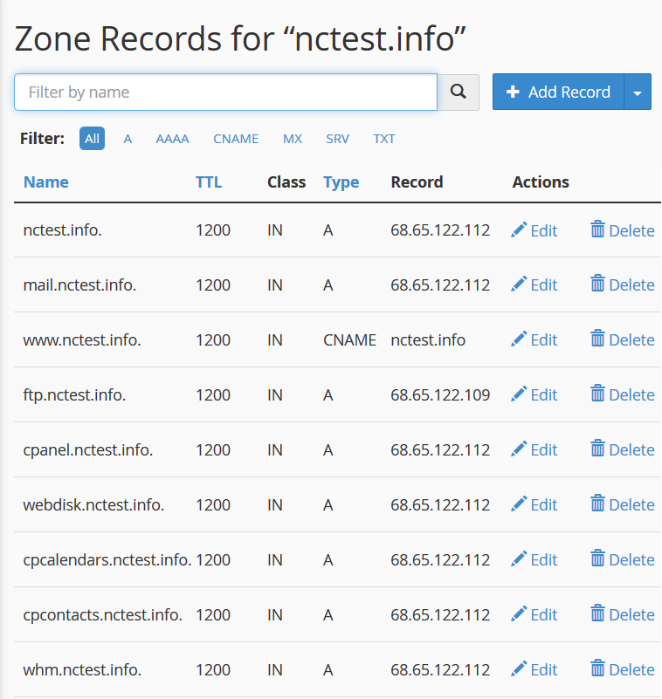Click trash icon on ftp.nctest.info. row
Image resolution: width=662 pixels, height=699 pixels.
click(x=597, y=394)
